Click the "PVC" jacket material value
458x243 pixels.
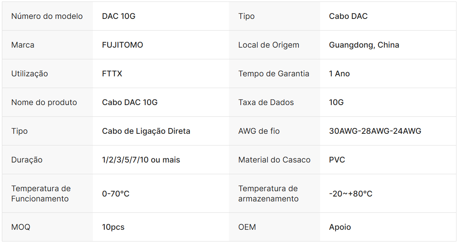337,160
